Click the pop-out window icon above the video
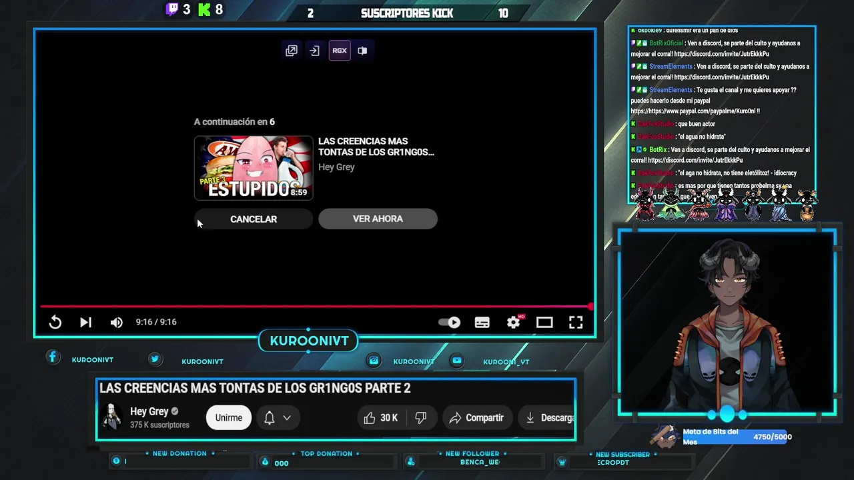The image size is (854, 480). point(292,51)
